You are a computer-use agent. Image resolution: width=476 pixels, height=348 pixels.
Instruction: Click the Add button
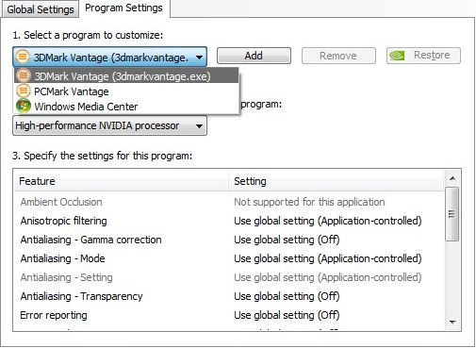tap(254, 56)
